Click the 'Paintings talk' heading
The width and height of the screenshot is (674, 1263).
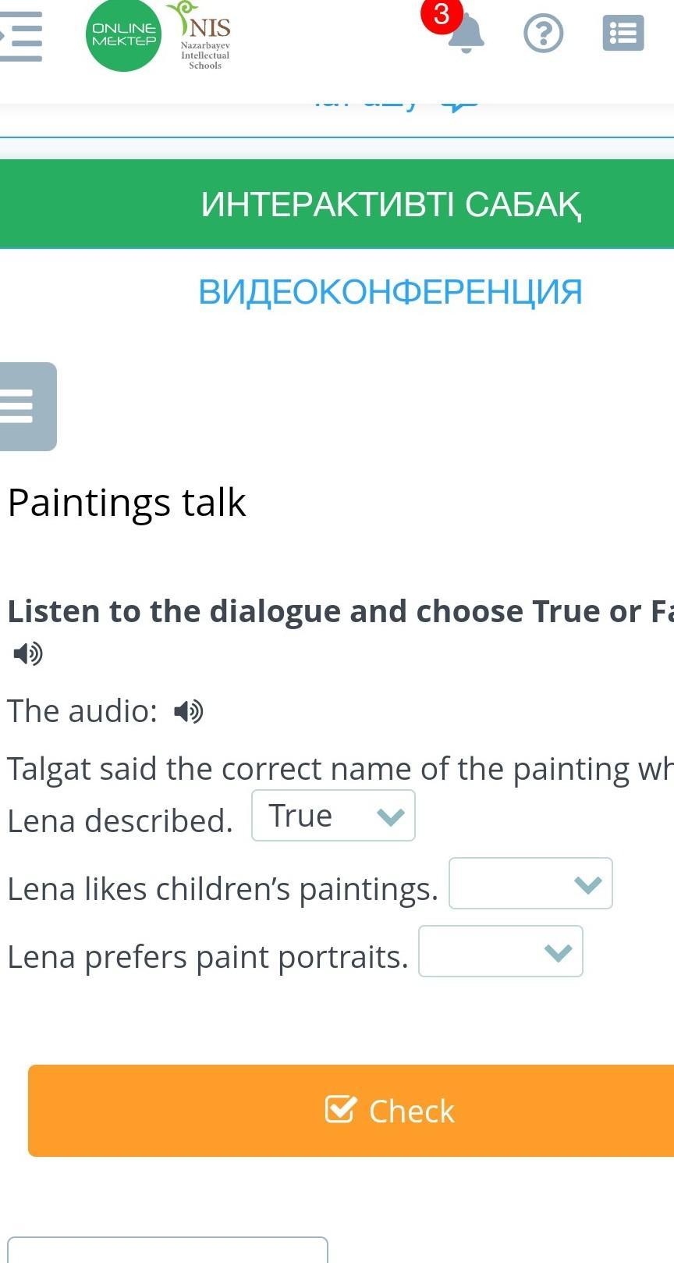pos(126,502)
